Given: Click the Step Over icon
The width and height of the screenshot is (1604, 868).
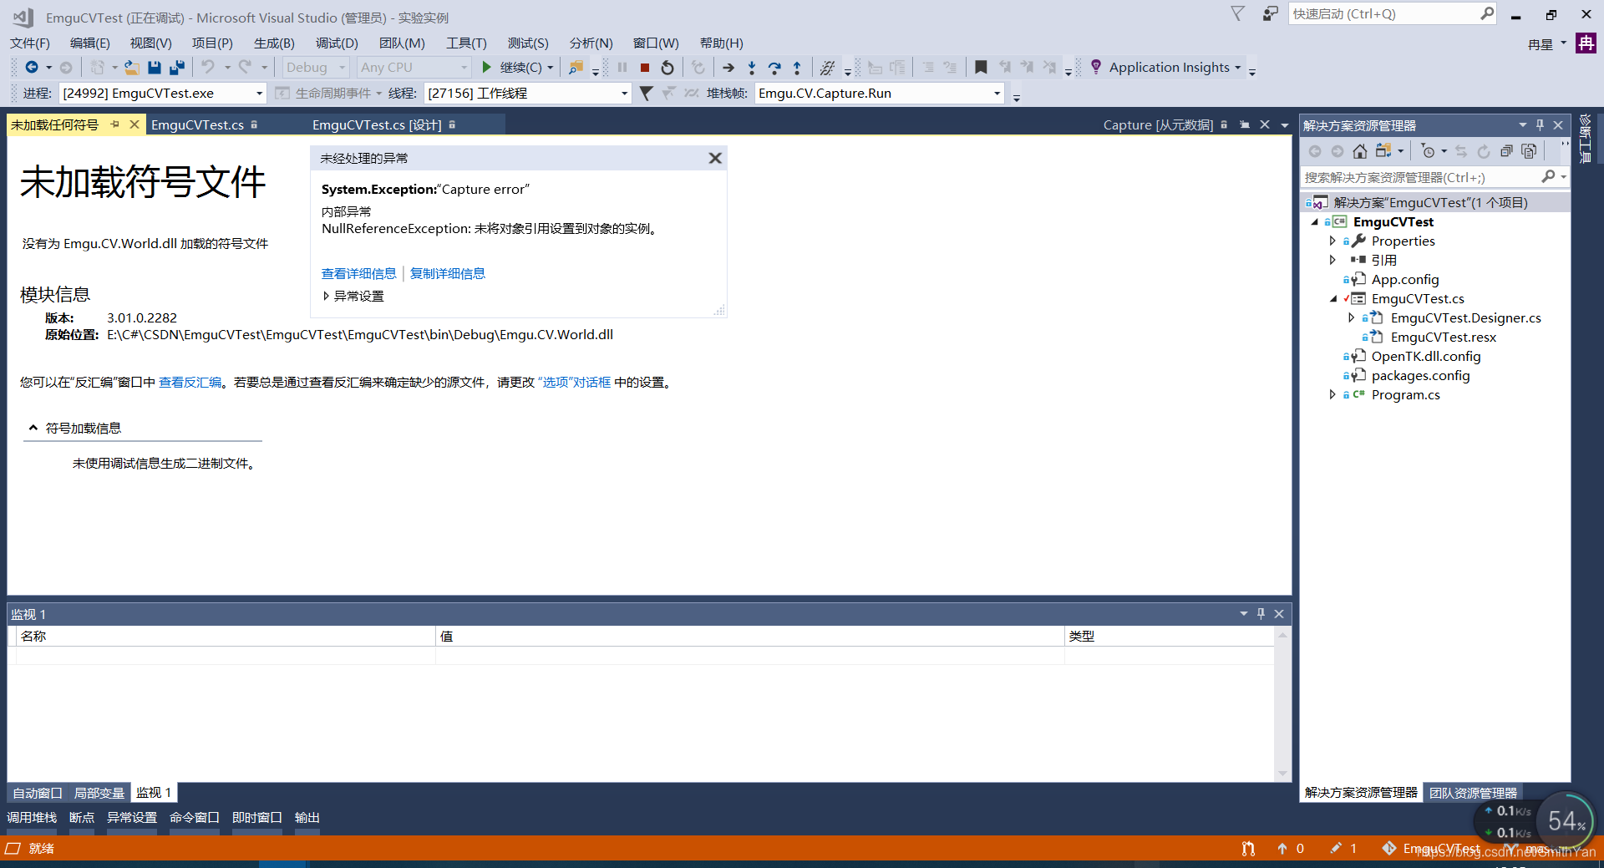Looking at the screenshot, I should (774, 67).
